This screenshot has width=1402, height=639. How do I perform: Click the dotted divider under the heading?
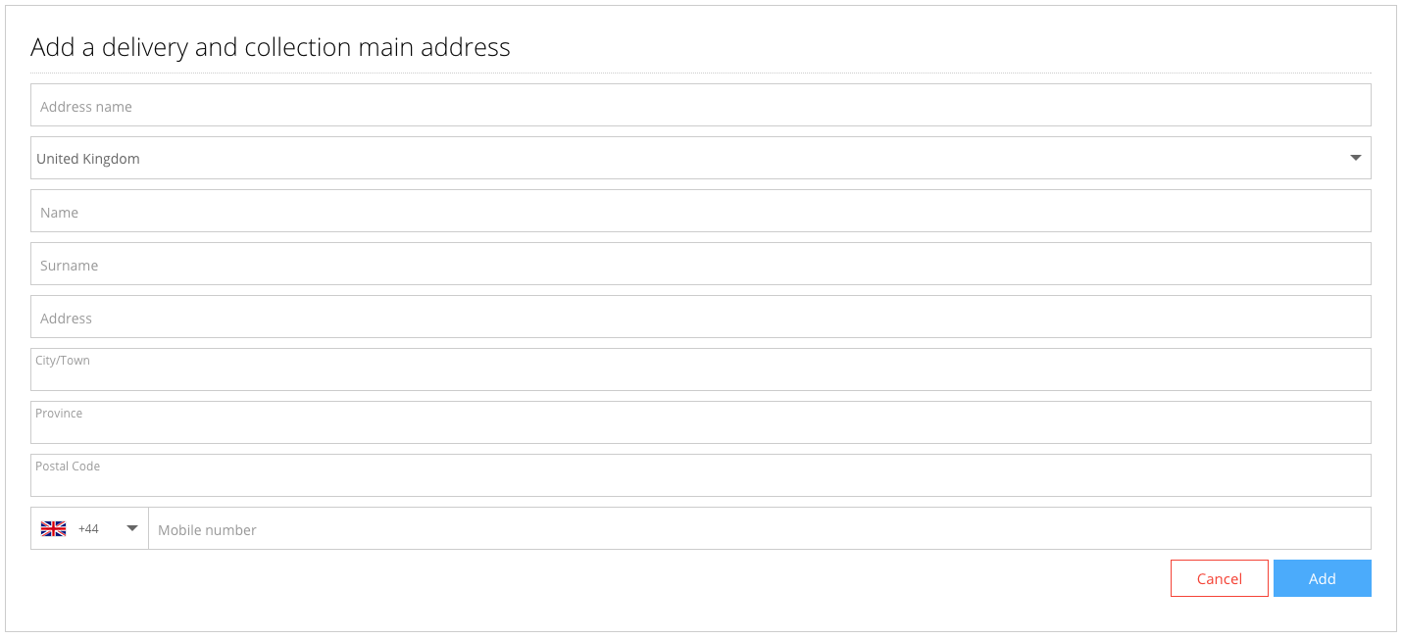click(701, 71)
